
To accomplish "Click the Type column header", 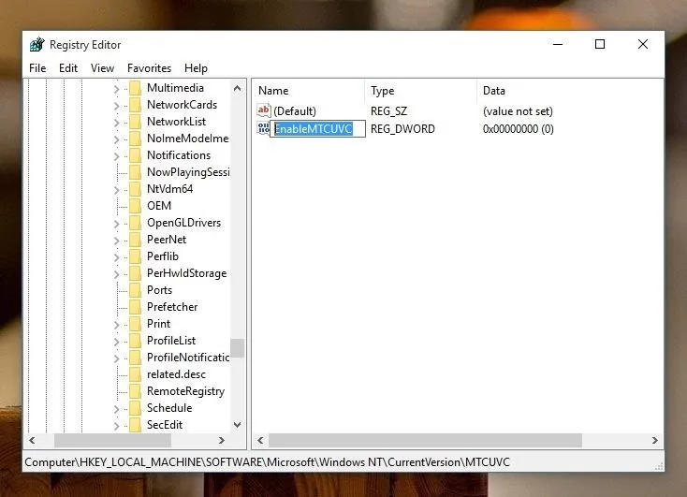I will click(420, 91).
